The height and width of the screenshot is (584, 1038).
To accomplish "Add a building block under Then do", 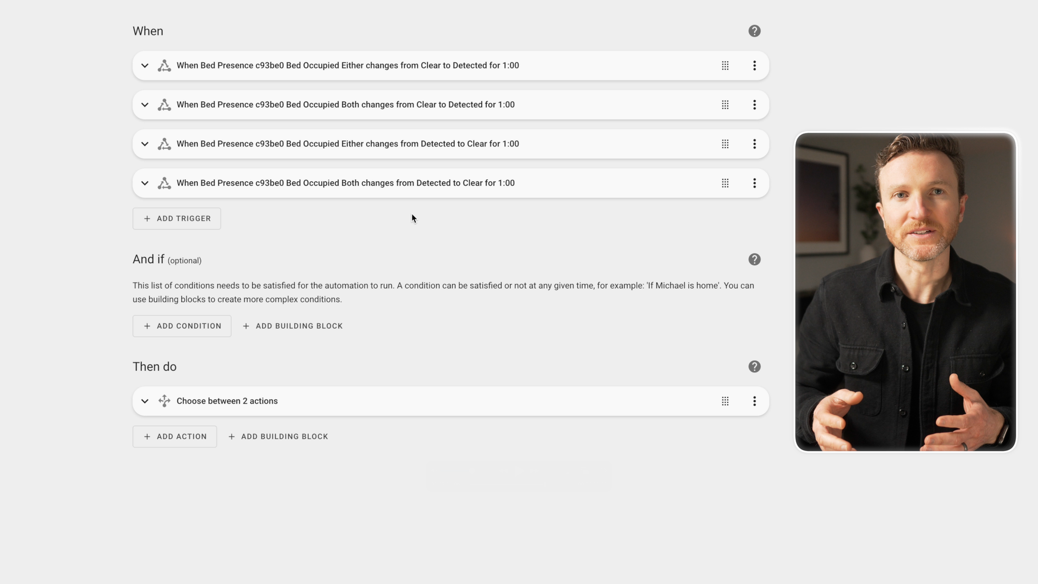I will tap(278, 437).
